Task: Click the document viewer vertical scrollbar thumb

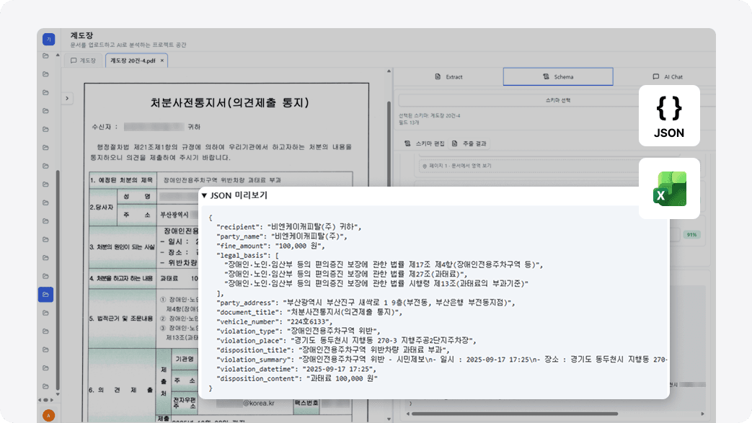Action: click(x=389, y=144)
